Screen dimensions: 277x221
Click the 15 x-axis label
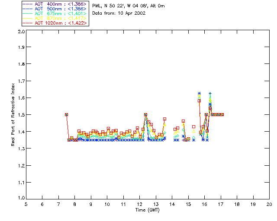[x=188, y=204]
